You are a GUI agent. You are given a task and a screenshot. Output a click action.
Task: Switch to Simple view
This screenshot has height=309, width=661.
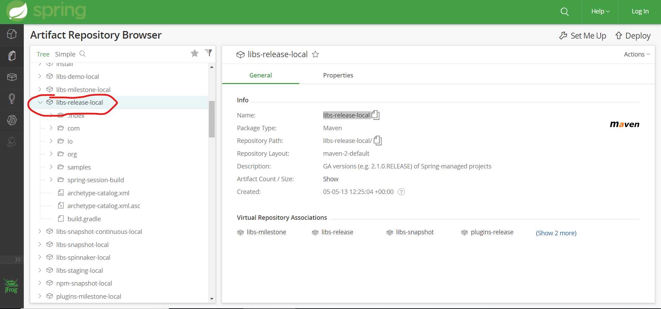[x=65, y=54]
